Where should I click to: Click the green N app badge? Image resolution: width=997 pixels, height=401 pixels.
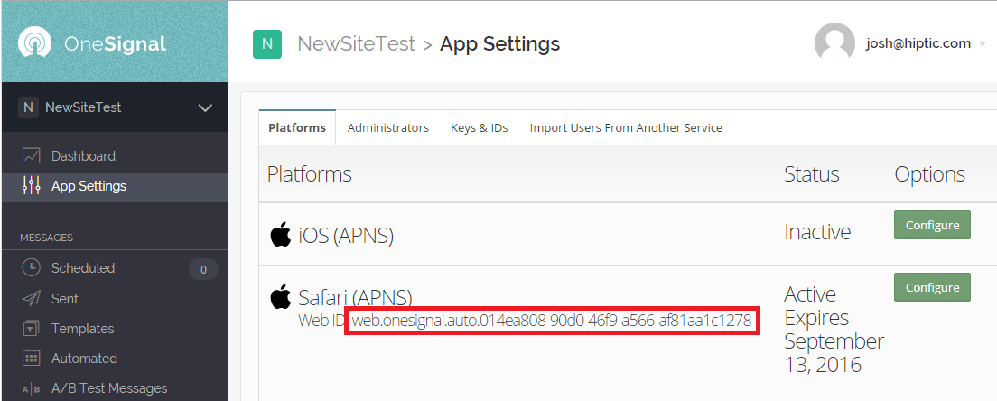click(x=266, y=43)
